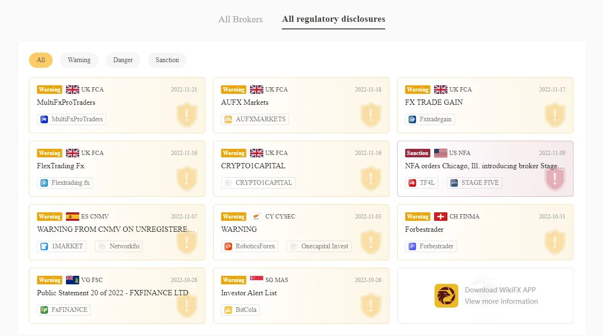Open the WikiFX app download icon
The image size is (603, 336).
click(x=446, y=296)
